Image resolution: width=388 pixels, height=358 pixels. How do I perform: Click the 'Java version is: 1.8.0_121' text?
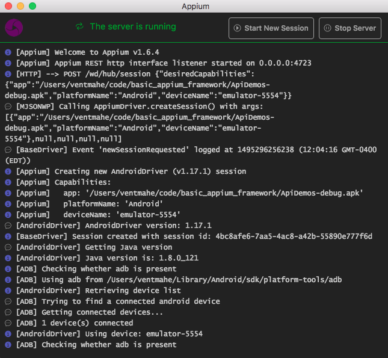click(142, 258)
